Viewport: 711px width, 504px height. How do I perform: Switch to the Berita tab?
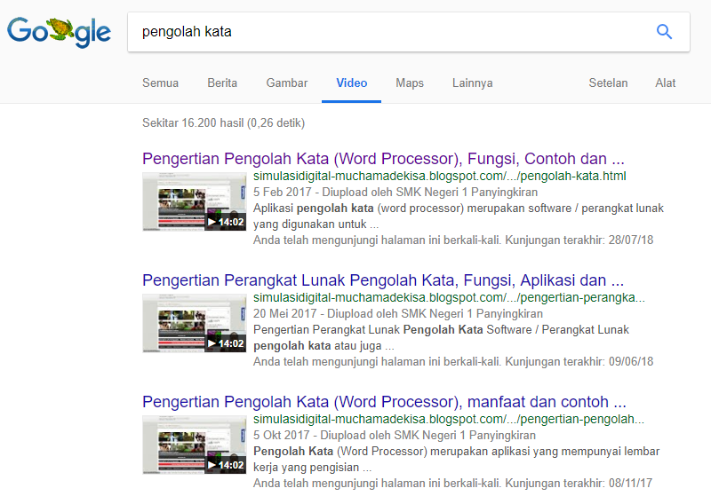click(222, 83)
